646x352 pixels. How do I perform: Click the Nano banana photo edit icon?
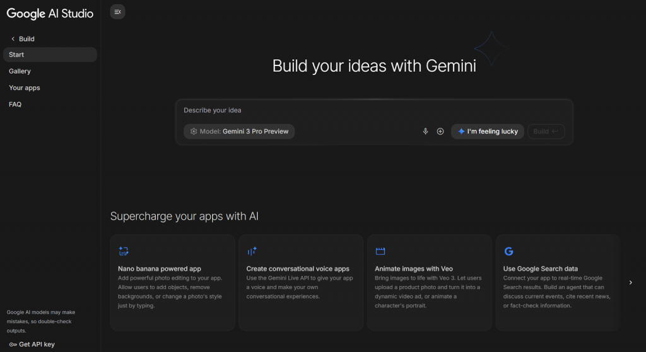pos(124,251)
